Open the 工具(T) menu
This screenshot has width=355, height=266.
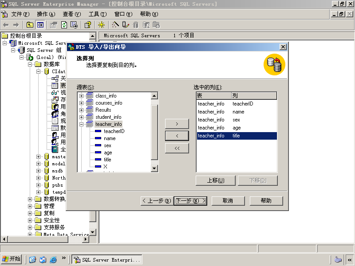[97, 14]
